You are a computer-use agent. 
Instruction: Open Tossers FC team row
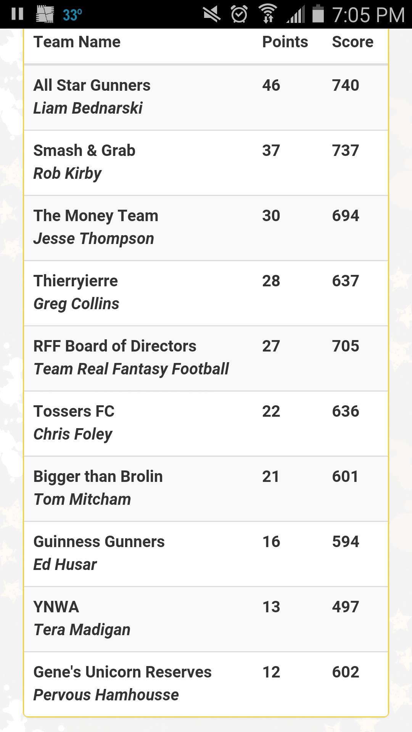[x=206, y=424]
